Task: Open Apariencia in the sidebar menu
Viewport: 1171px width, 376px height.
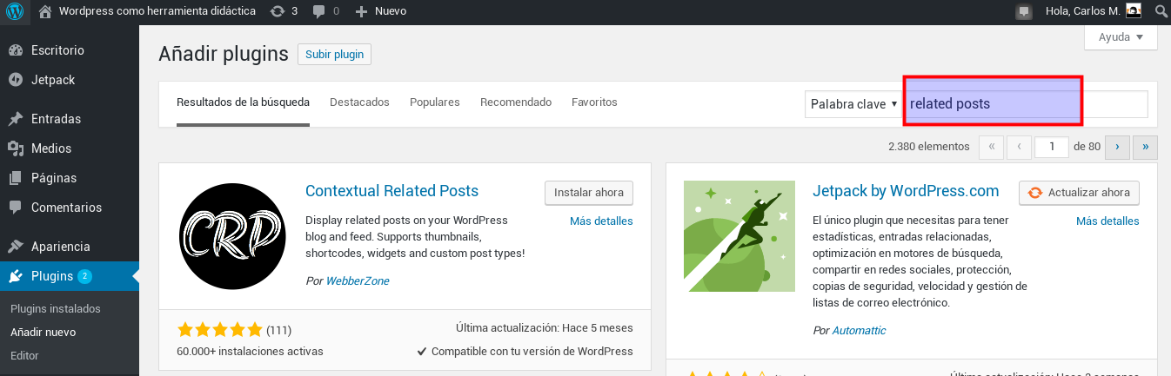Action: pos(60,246)
